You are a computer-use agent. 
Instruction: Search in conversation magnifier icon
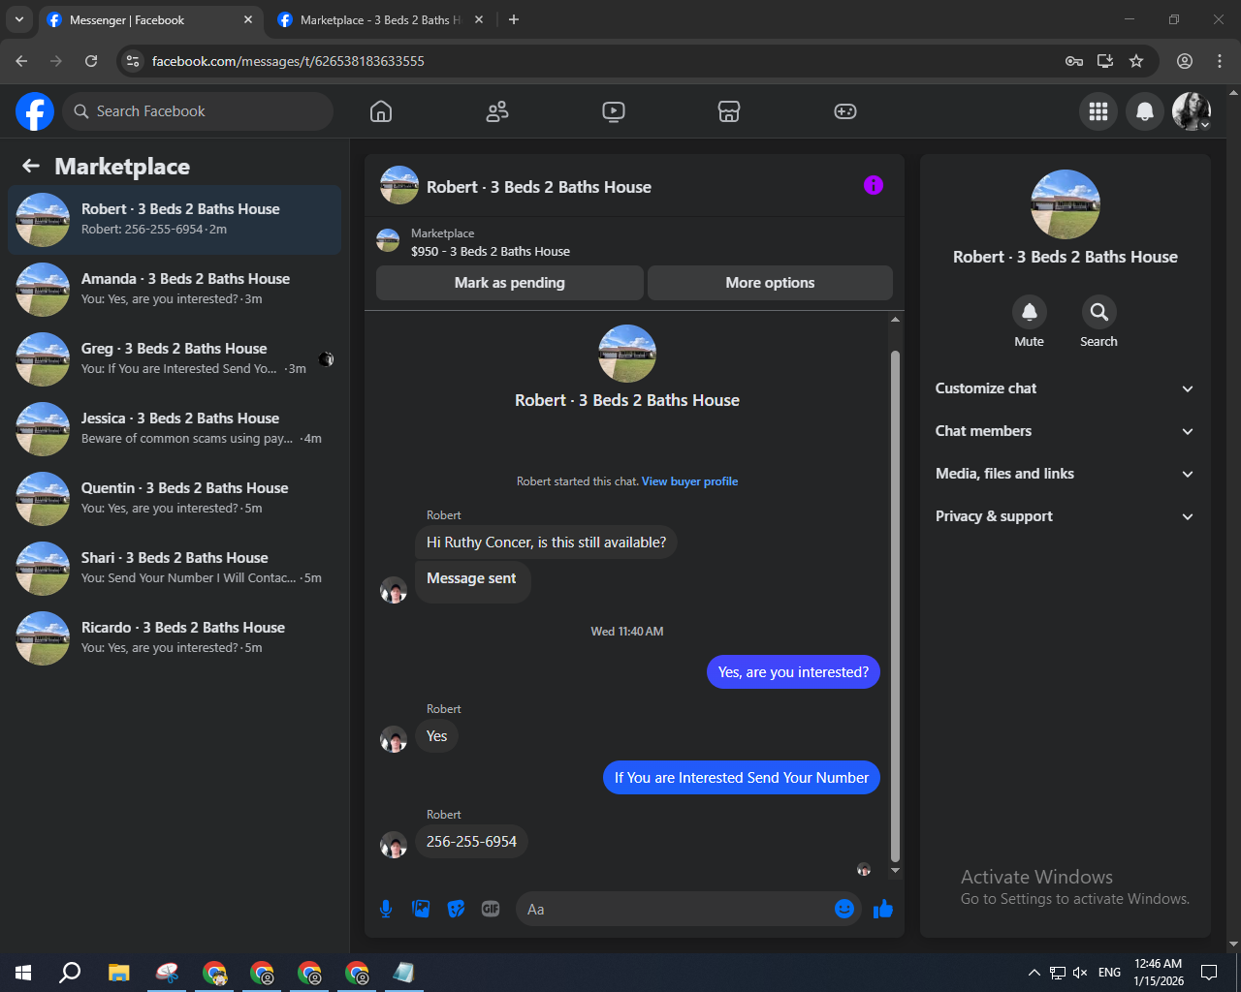point(1099,312)
